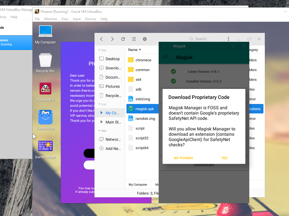Open file manager settings gear

click(145, 39)
